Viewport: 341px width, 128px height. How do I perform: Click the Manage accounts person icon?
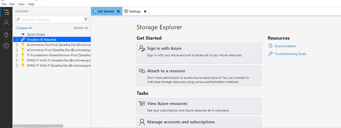coord(142,122)
